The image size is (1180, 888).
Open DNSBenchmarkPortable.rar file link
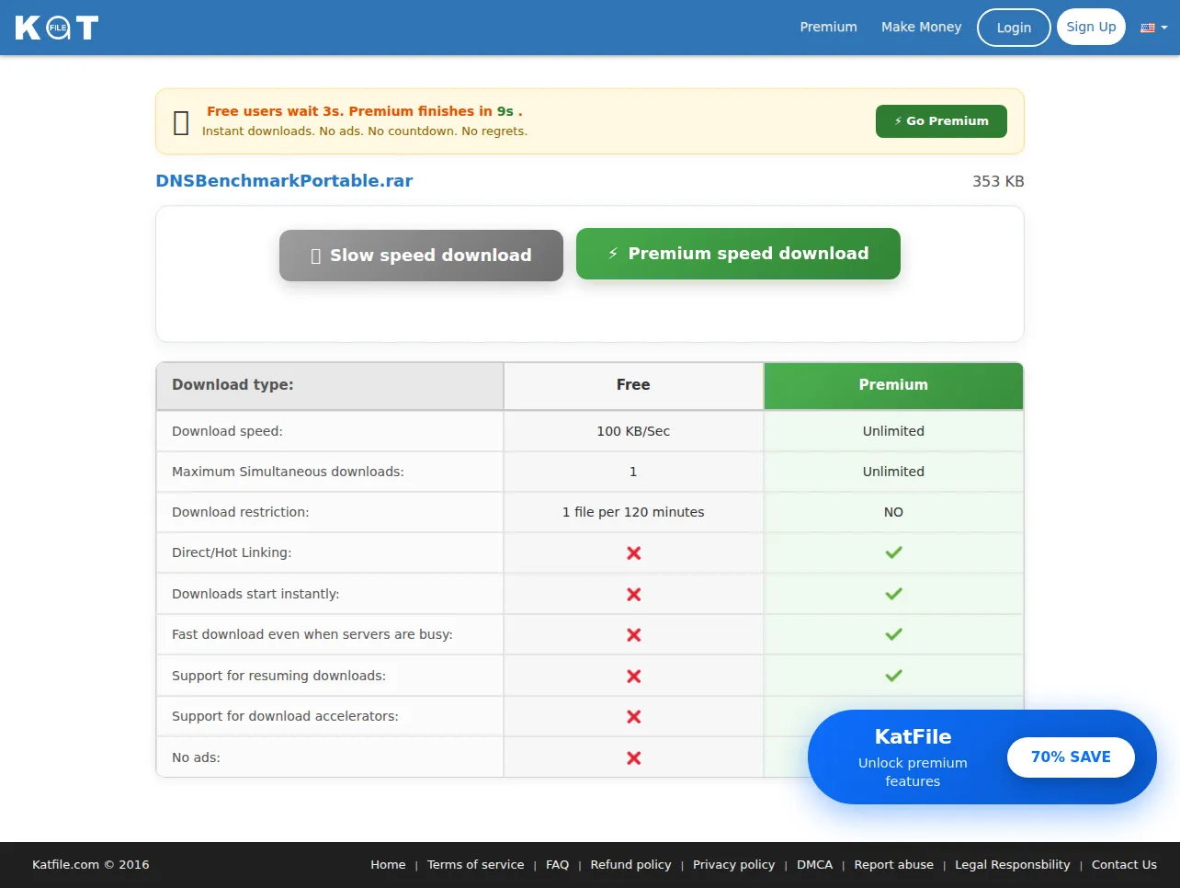point(284,181)
